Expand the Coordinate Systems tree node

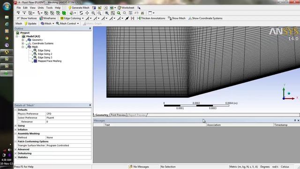(x=23, y=43)
